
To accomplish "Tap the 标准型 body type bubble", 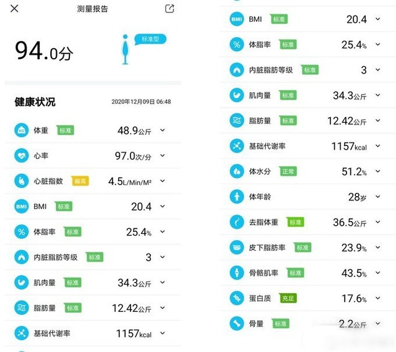I will tap(150, 40).
